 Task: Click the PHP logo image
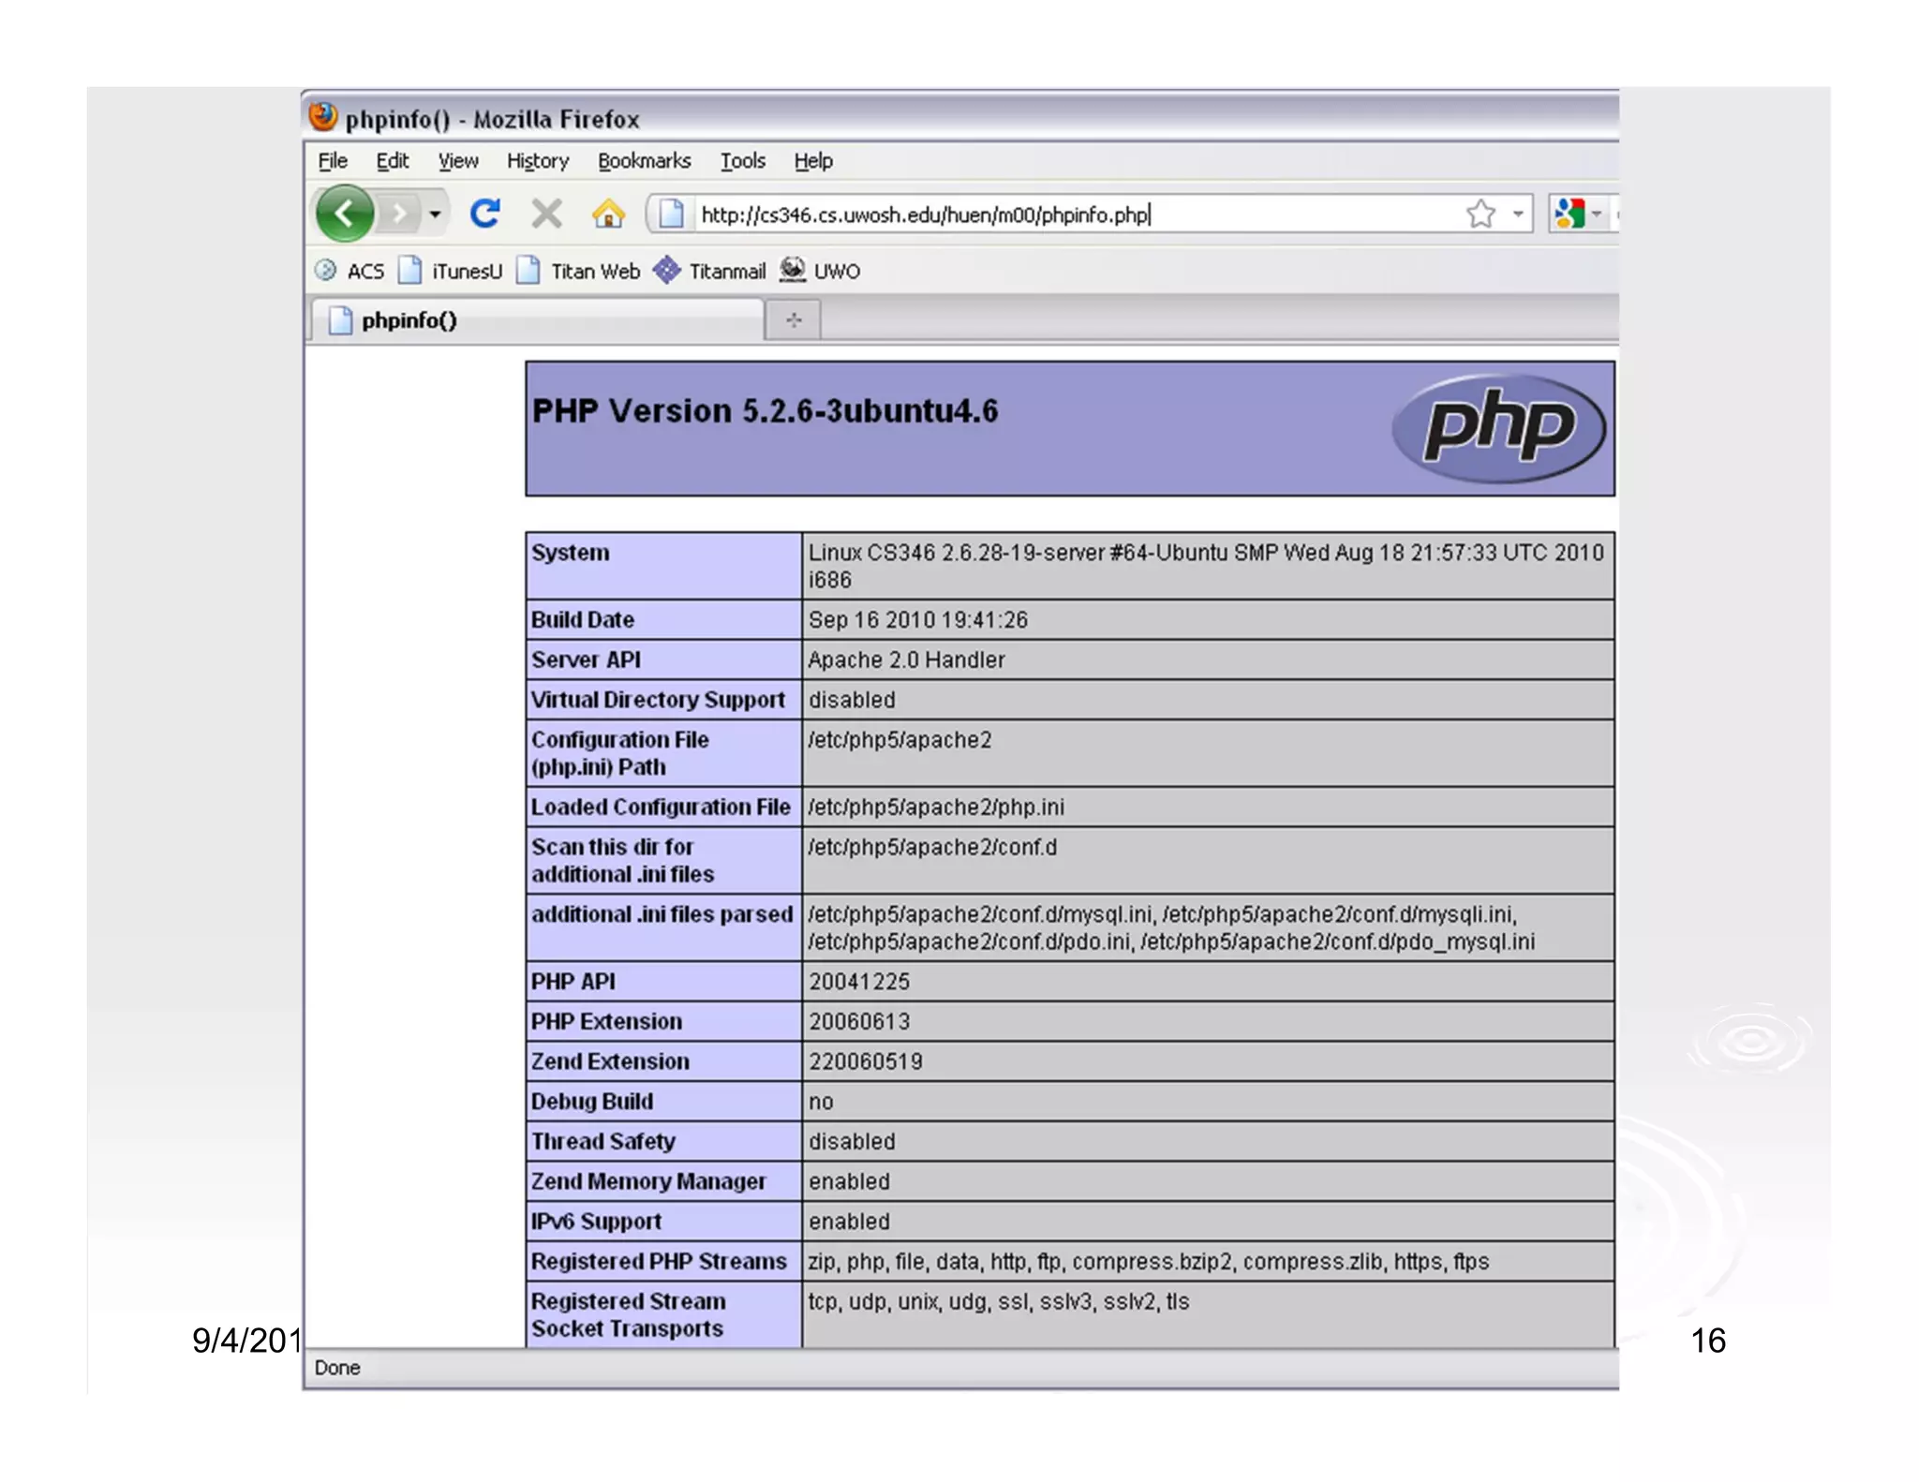pos(1499,428)
